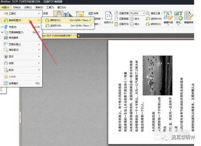Click the 匹配页面 fit page icon

pos(116,13)
